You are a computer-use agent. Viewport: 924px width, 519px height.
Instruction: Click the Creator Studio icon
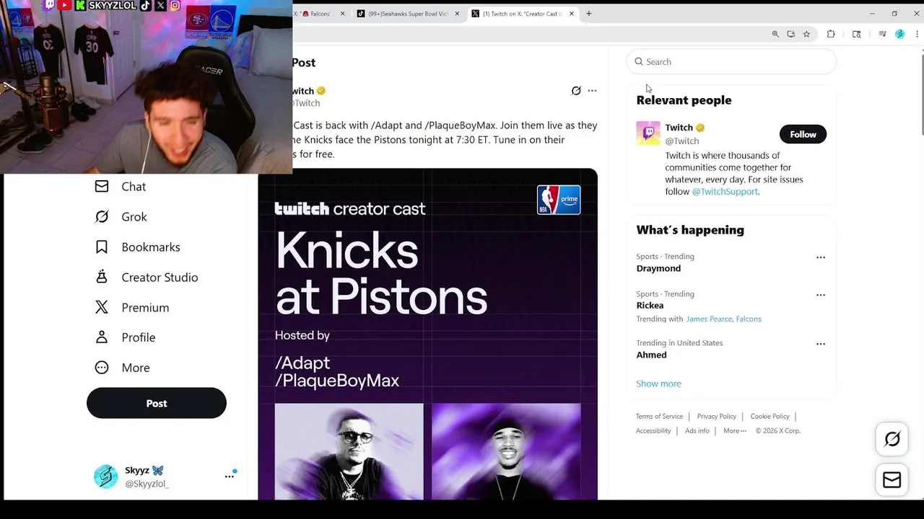click(102, 277)
